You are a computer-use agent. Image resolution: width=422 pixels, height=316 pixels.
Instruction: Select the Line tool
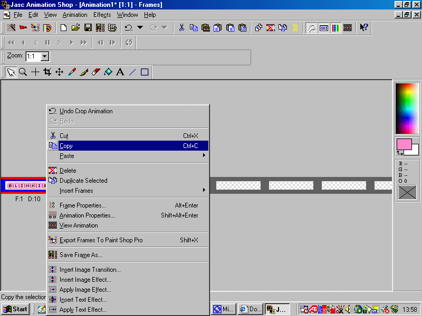tap(132, 72)
